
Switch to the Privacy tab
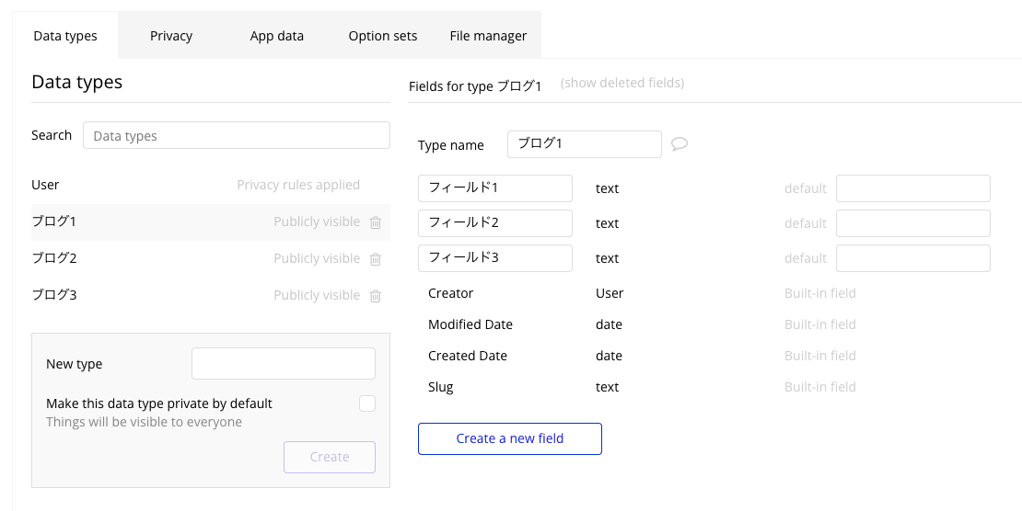(171, 36)
